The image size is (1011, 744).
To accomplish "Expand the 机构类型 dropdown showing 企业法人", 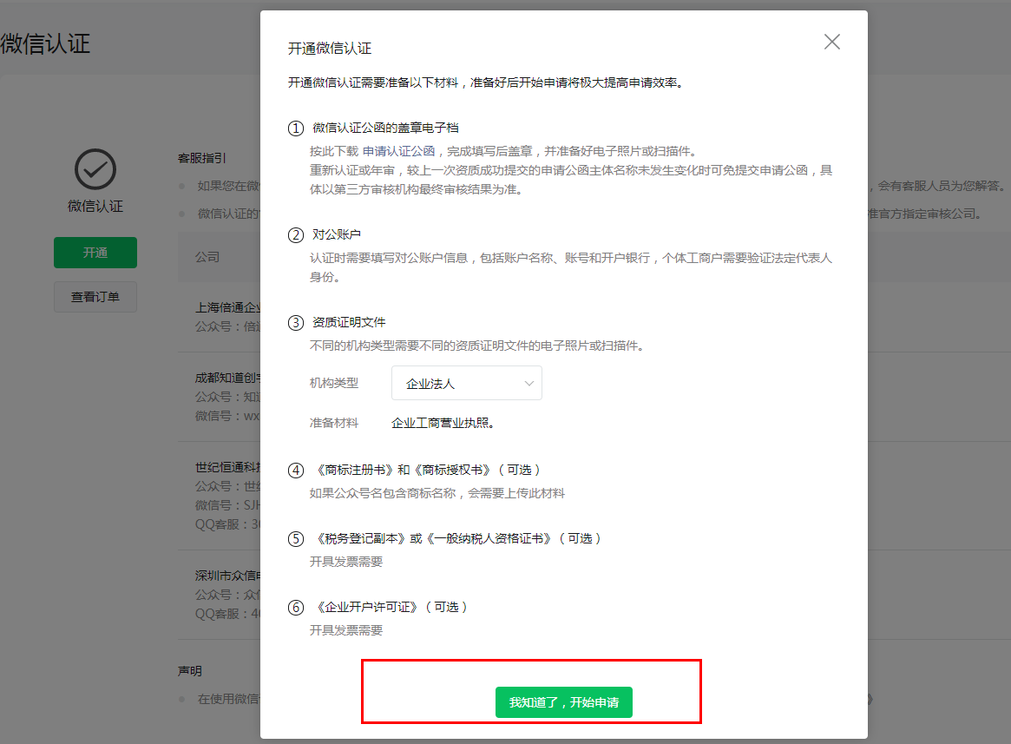I will [x=466, y=384].
